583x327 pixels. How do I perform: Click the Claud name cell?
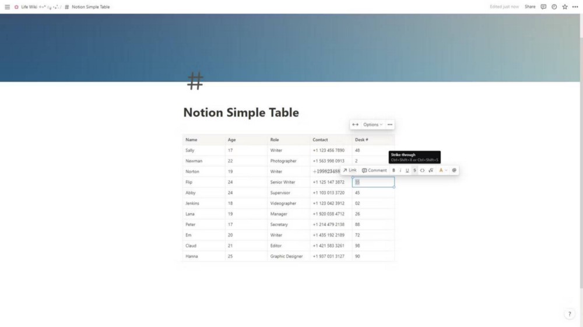point(203,246)
